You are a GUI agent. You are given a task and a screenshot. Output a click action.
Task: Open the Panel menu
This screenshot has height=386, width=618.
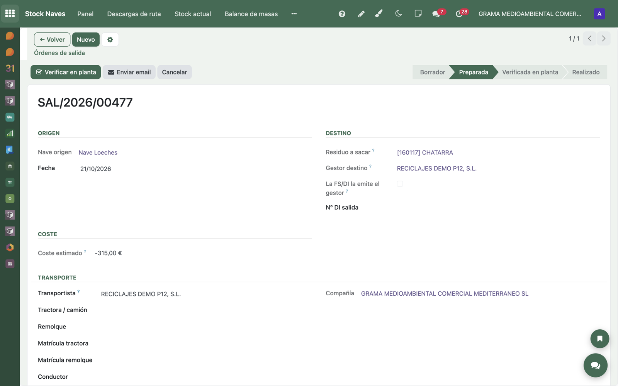85,14
